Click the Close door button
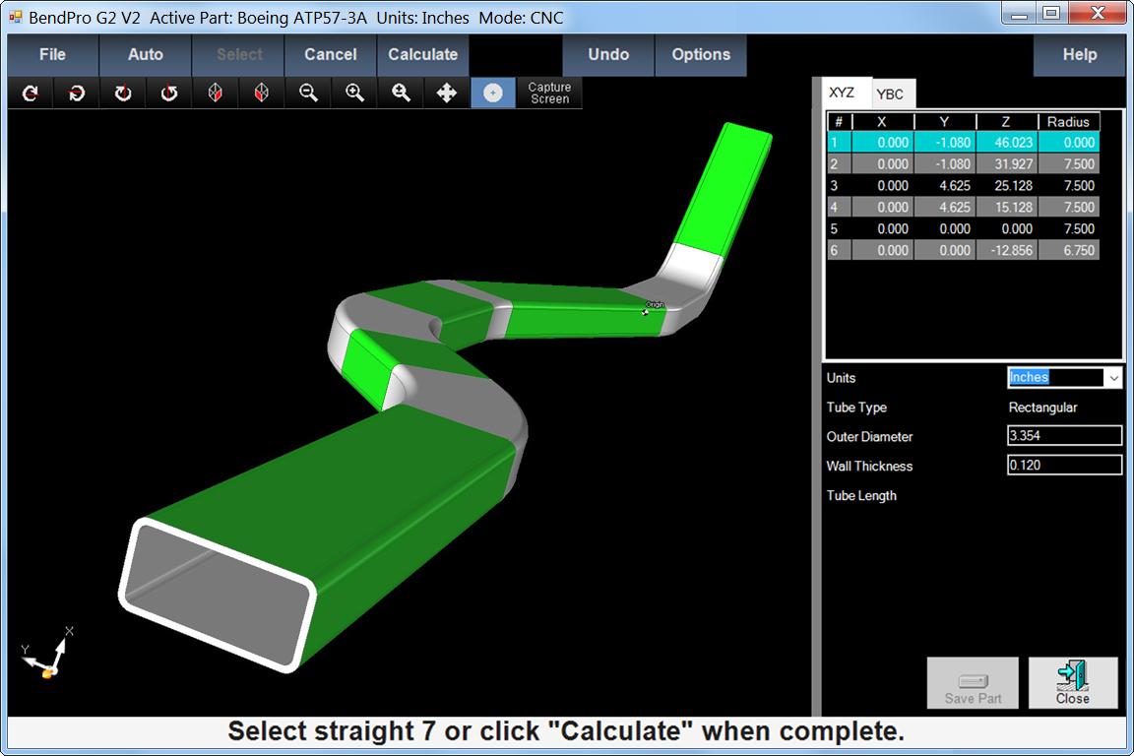The width and height of the screenshot is (1134, 756). [1072, 682]
